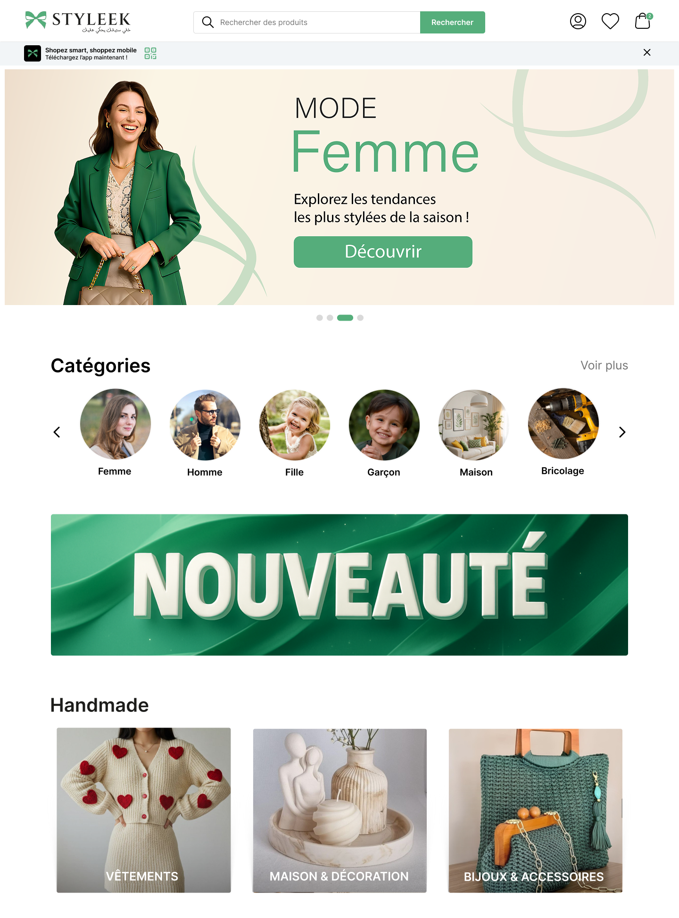679x918 pixels.
Task: Select the last carousel slide dot
Action: tap(360, 318)
